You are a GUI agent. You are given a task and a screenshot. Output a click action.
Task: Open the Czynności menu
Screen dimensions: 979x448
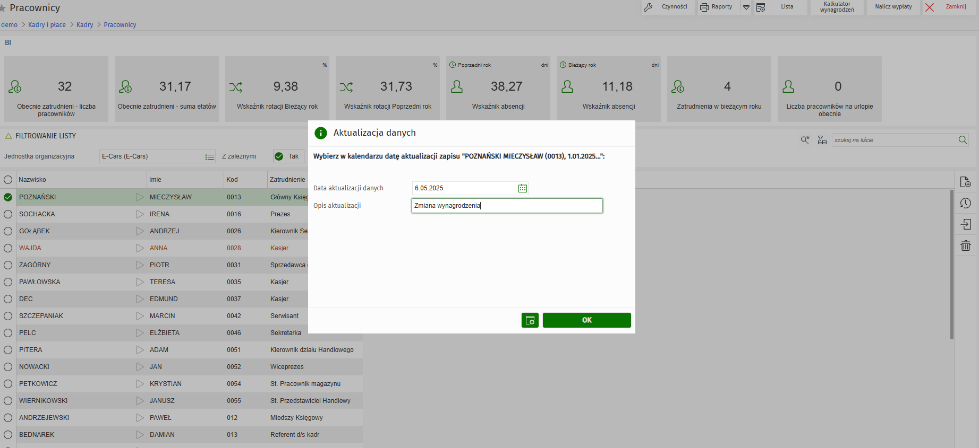[x=668, y=7]
